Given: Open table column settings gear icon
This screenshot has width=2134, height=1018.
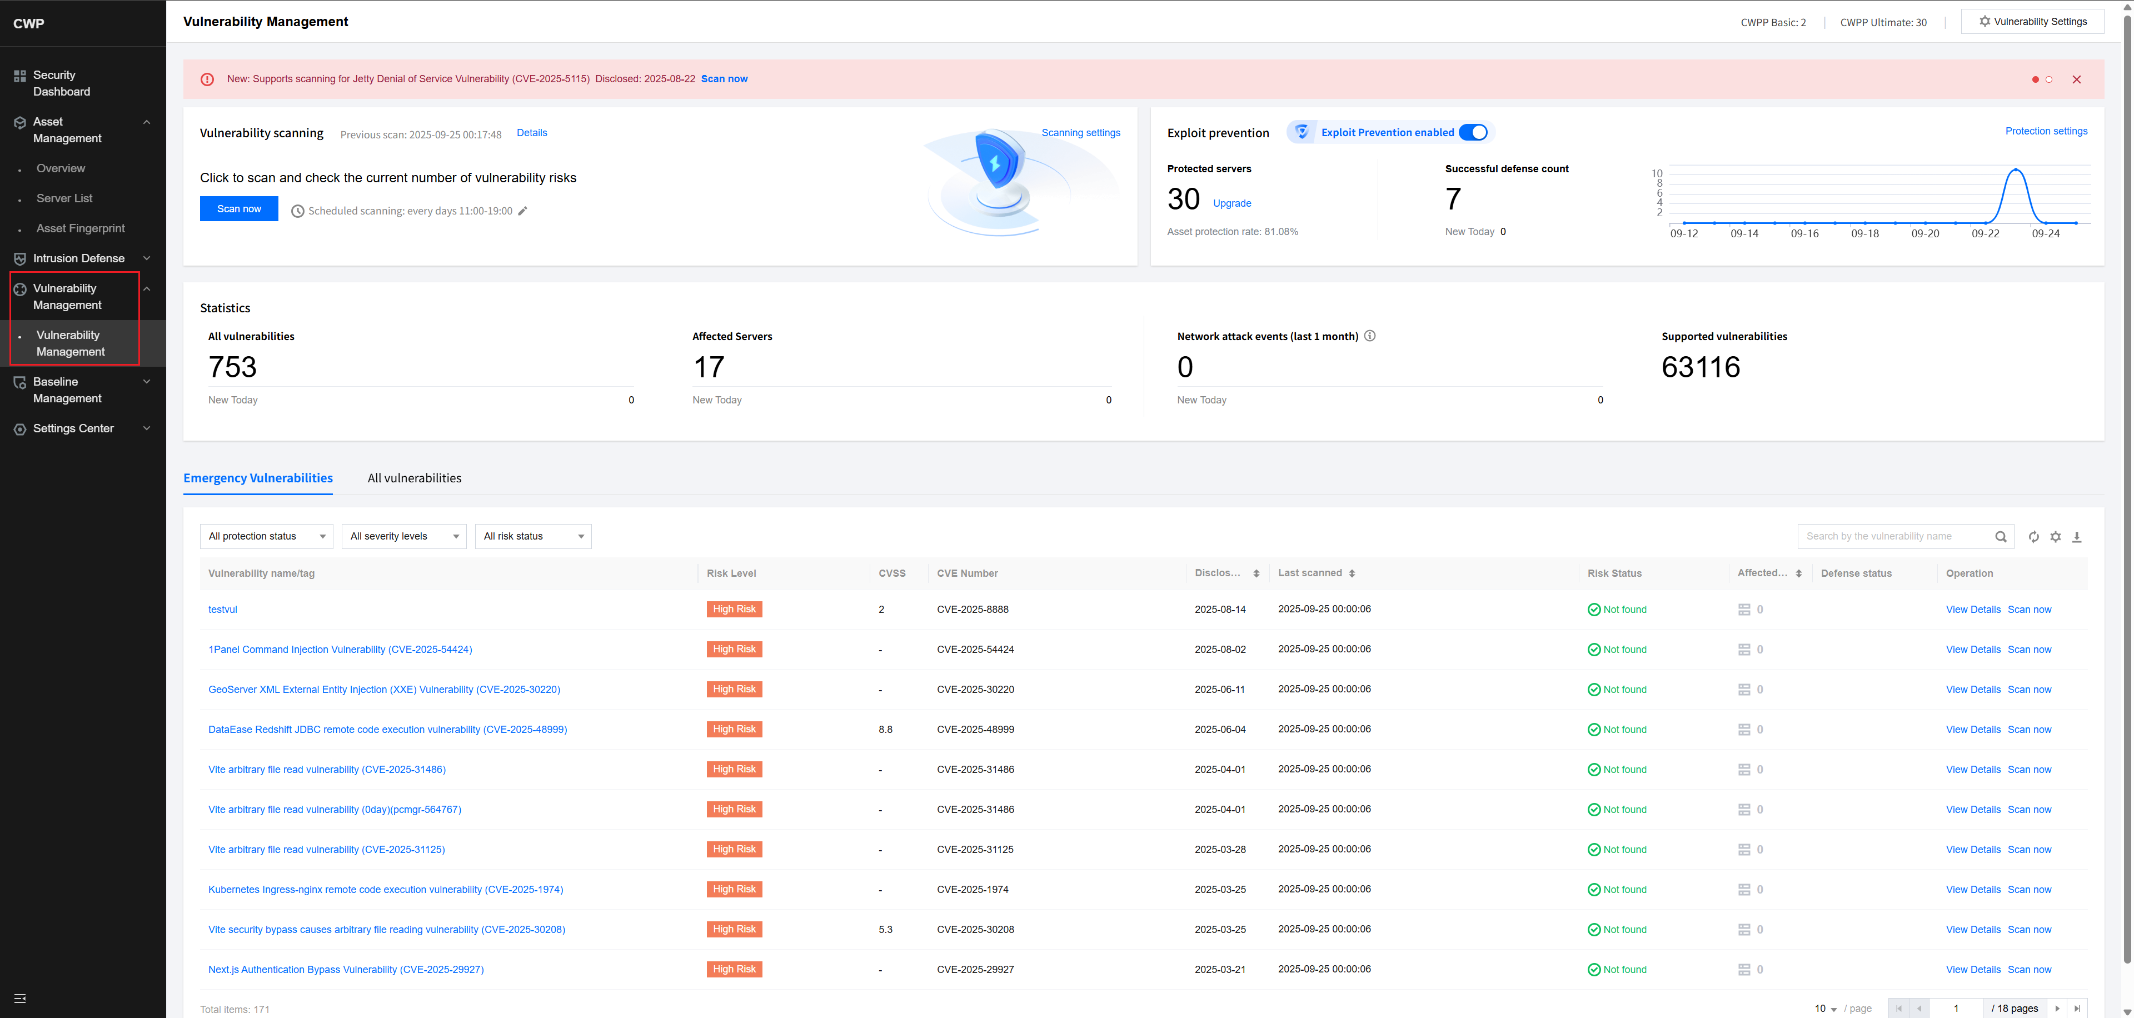Looking at the screenshot, I should coord(2055,537).
